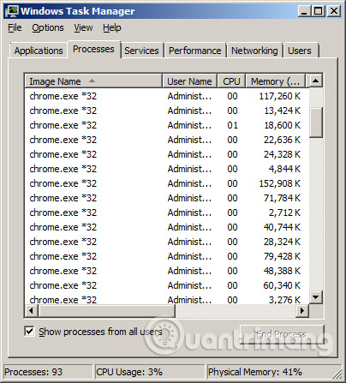Open the Performance tab

click(x=195, y=51)
